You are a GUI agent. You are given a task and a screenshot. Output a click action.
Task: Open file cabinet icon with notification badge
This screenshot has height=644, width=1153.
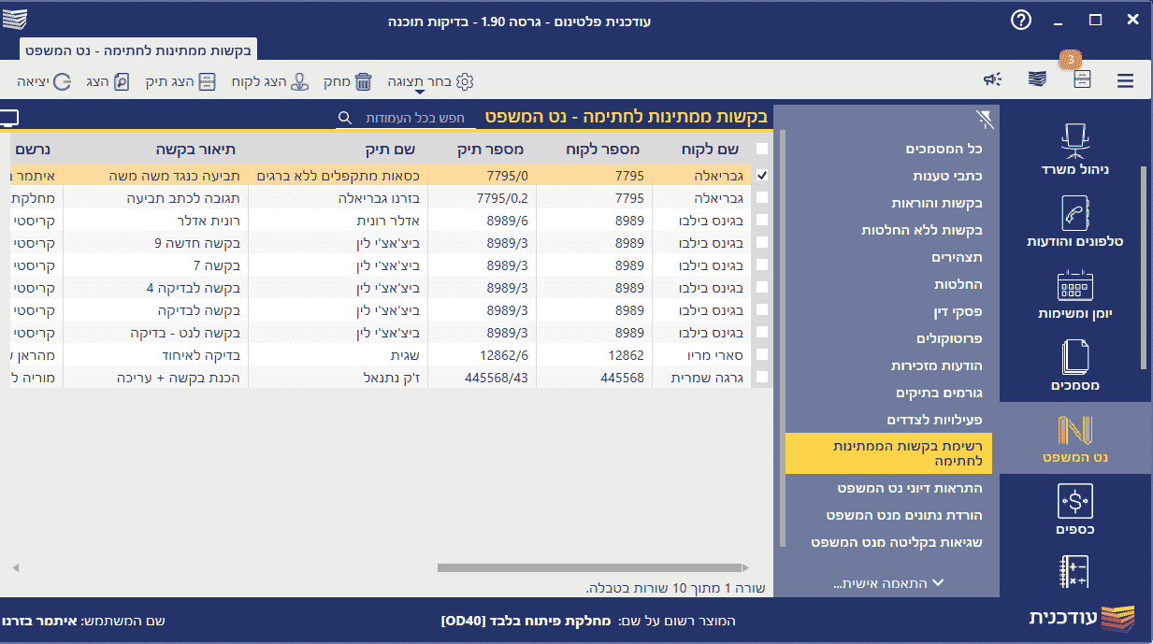coord(1082,80)
